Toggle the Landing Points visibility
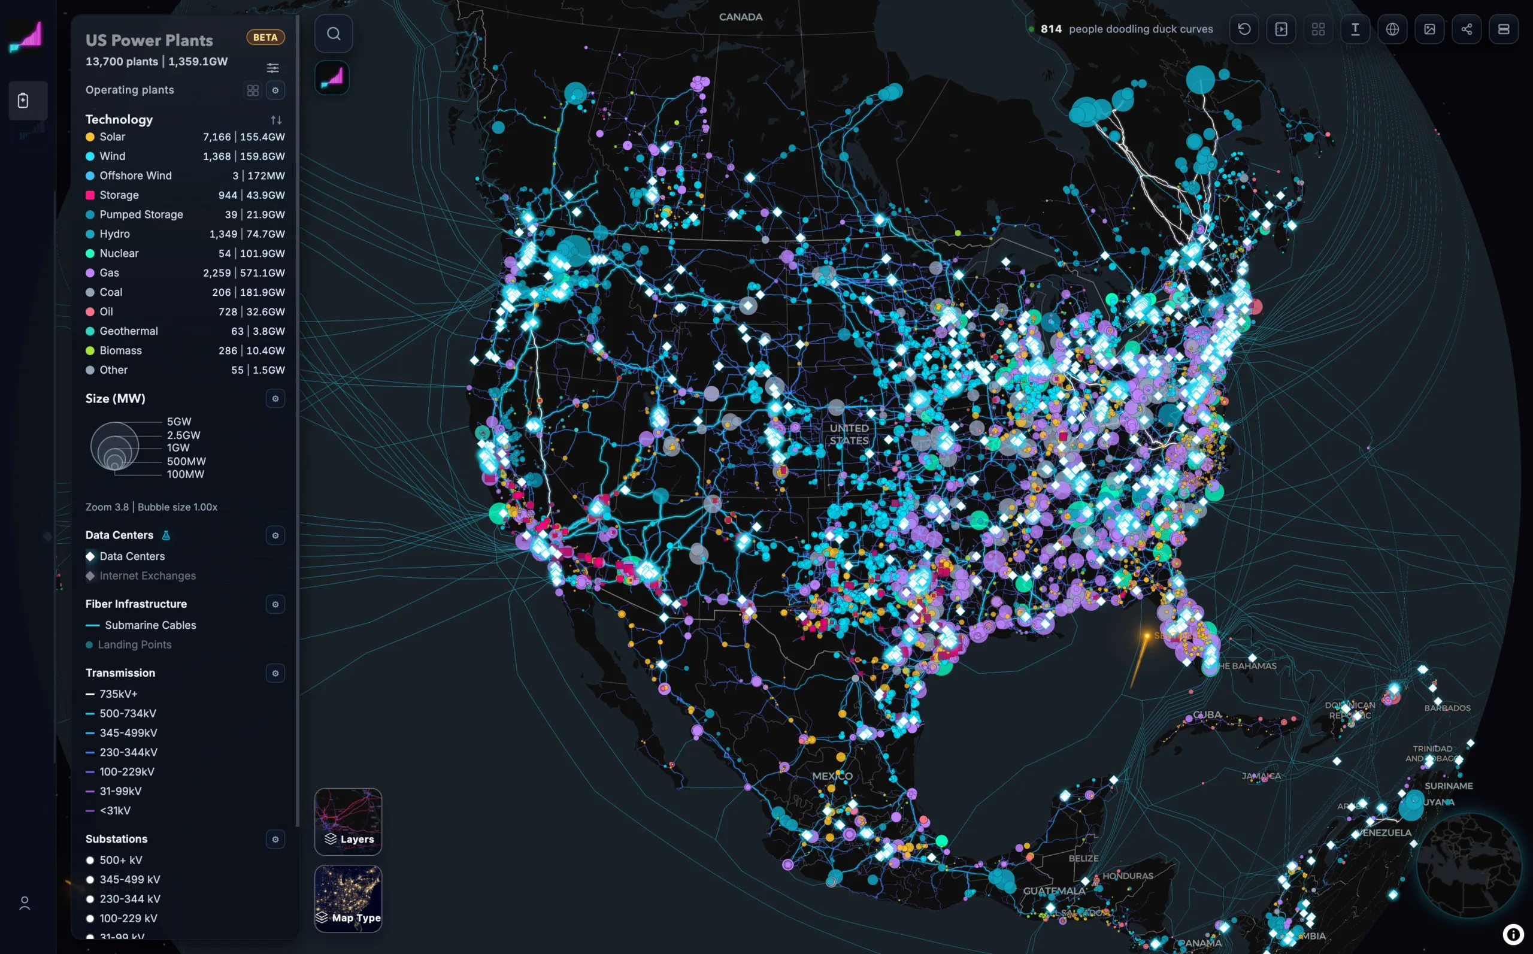Image resolution: width=1533 pixels, height=954 pixels. 135,644
